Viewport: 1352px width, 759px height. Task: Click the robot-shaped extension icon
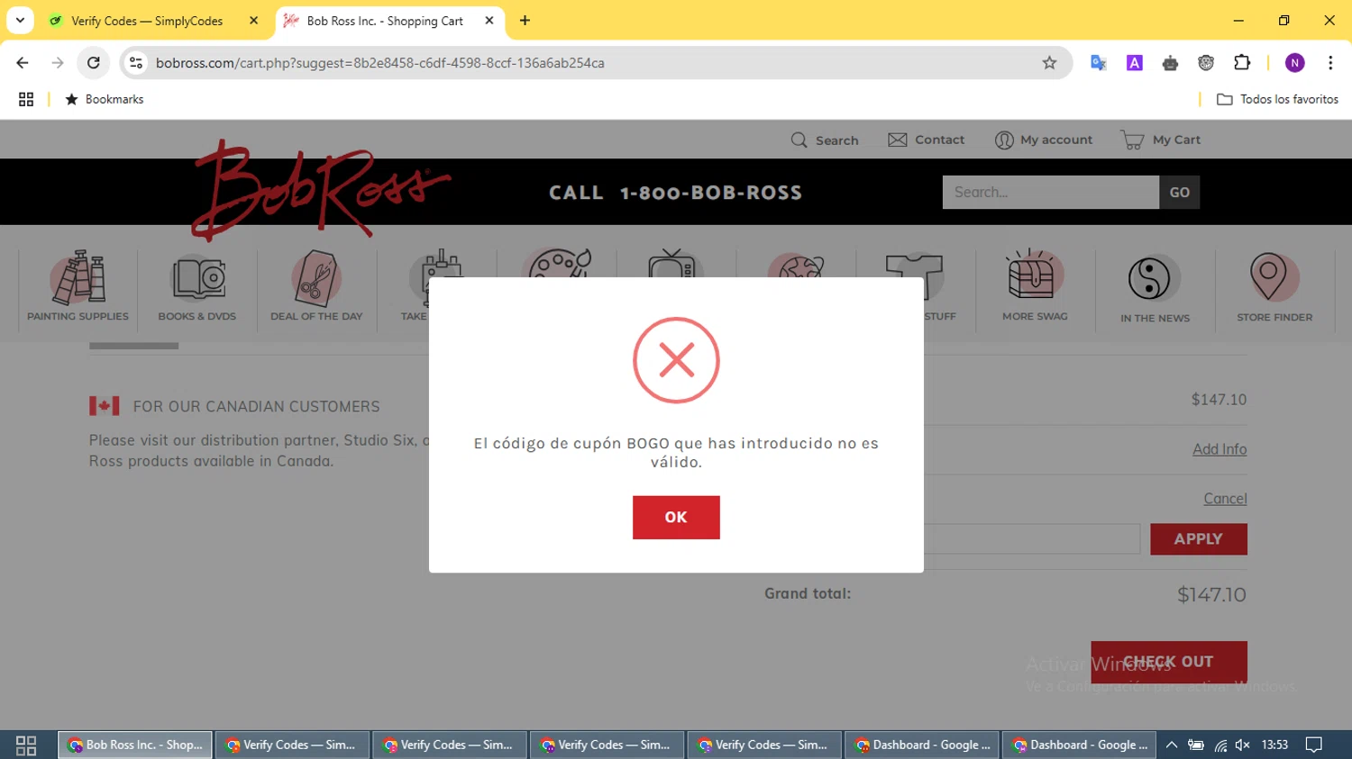(1170, 63)
